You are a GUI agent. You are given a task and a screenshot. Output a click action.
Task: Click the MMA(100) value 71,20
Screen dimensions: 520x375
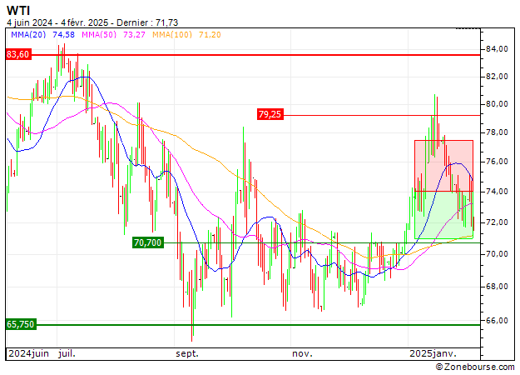(210, 34)
